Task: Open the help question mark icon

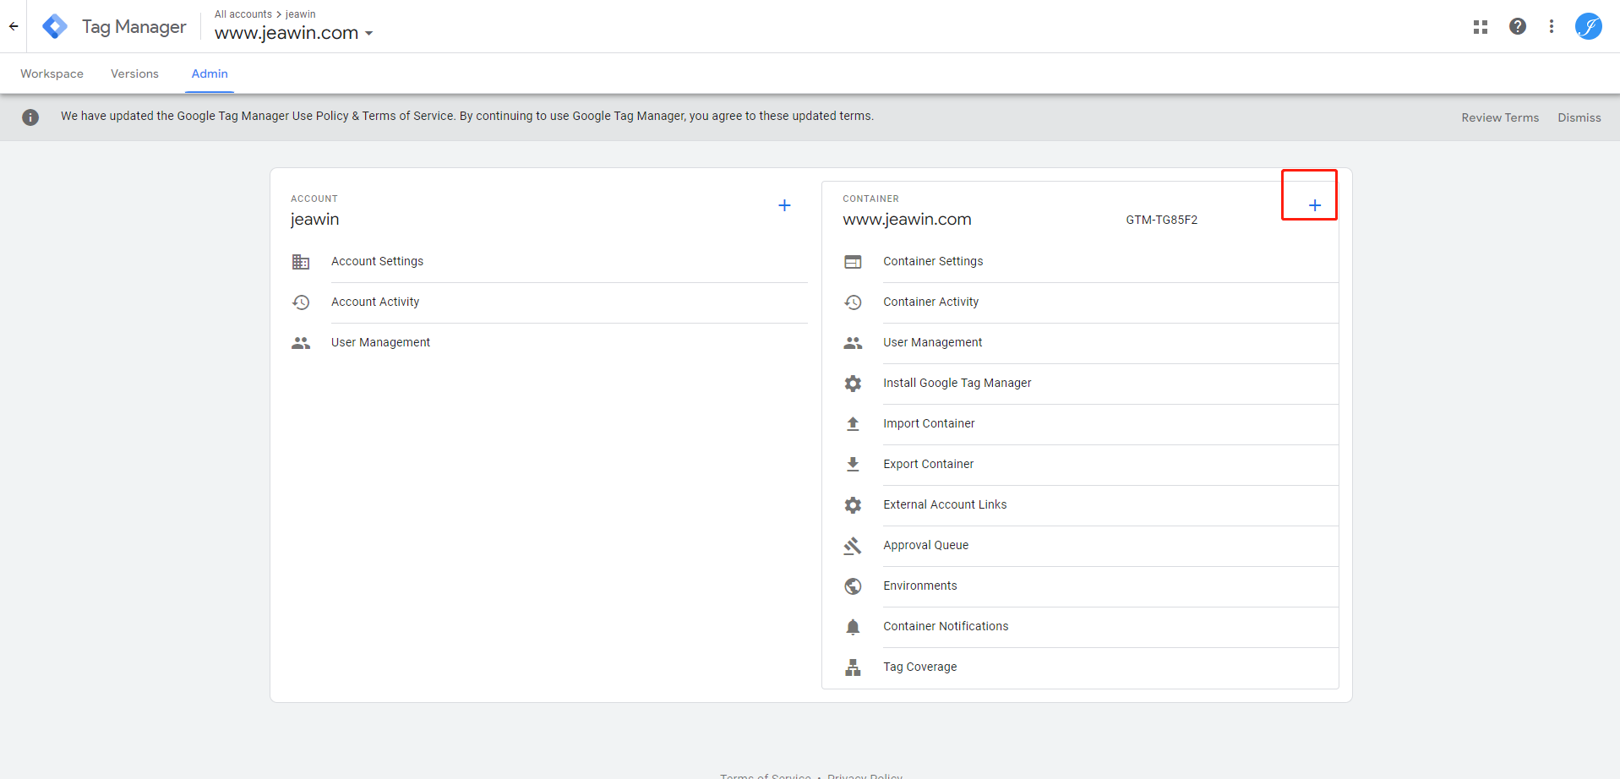Action: tap(1517, 26)
